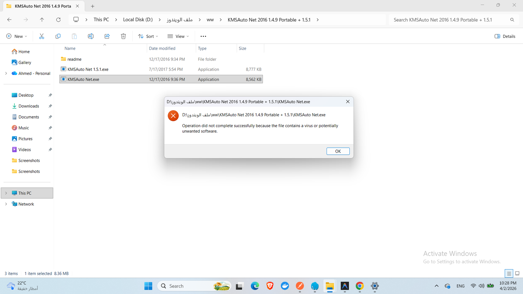This screenshot has height=294, width=523.
Task: Refresh the folder view
Action: coord(58,20)
